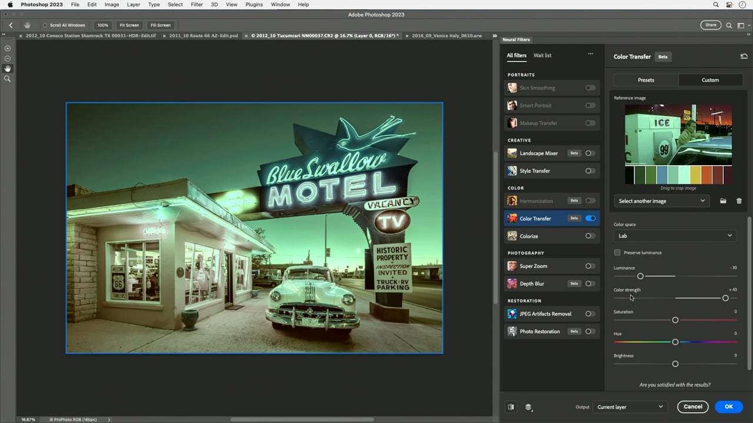This screenshot has width=753, height=423.
Task: Choose the Zoom Out tool
Action: coord(8,58)
